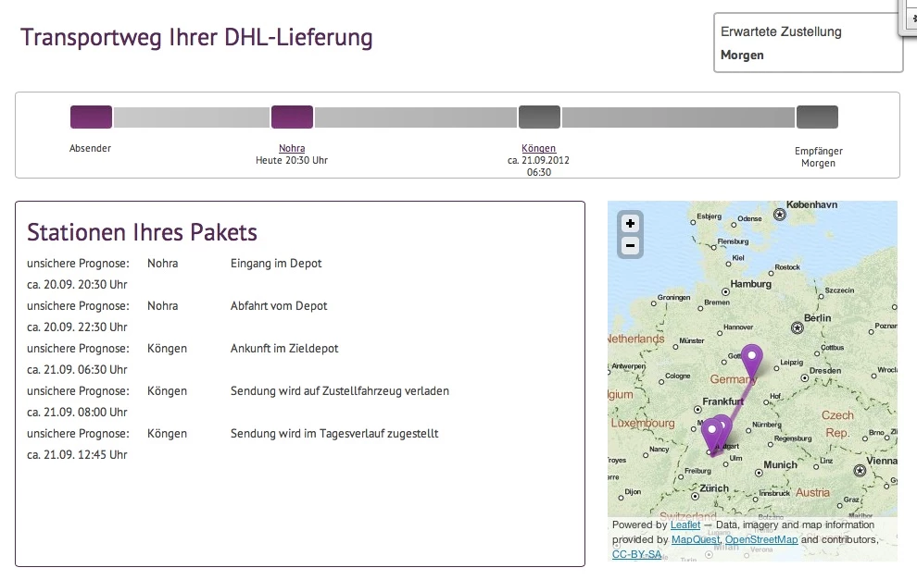Click the Berlin label on the map

(x=818, y=317)
